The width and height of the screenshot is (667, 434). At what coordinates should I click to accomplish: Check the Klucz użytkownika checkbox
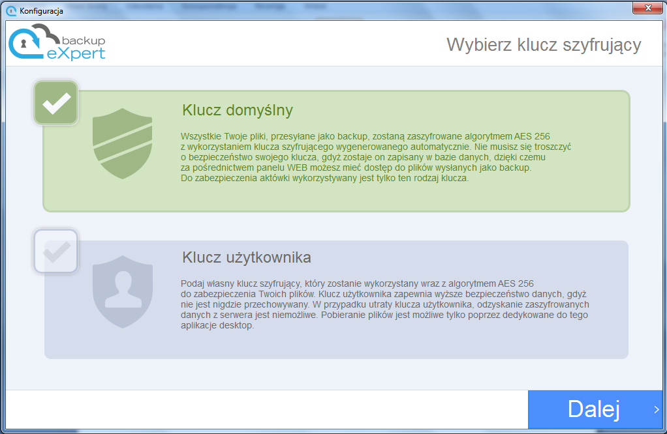[55, 252]
